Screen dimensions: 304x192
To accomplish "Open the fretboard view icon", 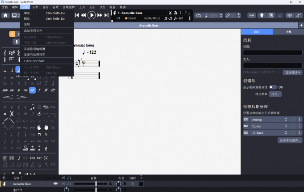I will [261, 15].
